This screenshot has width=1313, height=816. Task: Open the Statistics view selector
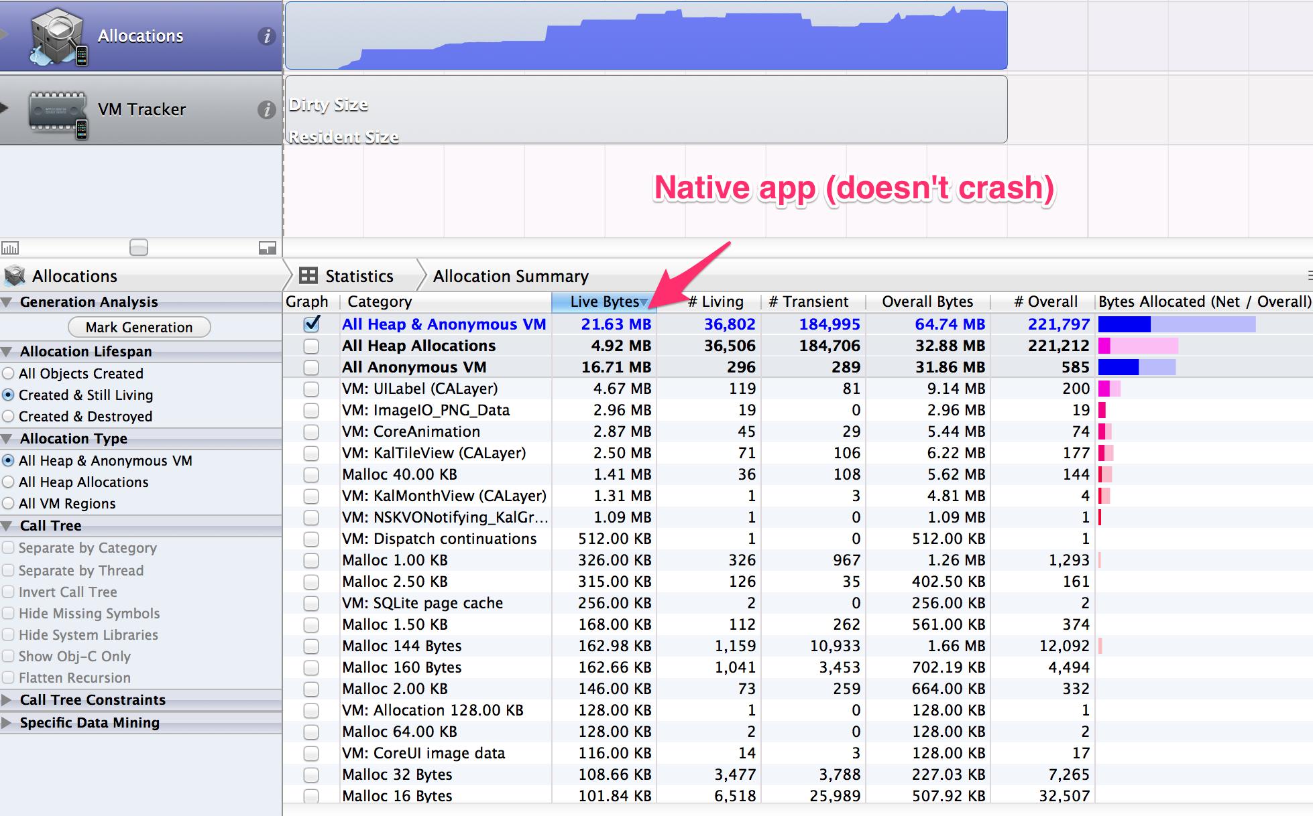(359, 276)
